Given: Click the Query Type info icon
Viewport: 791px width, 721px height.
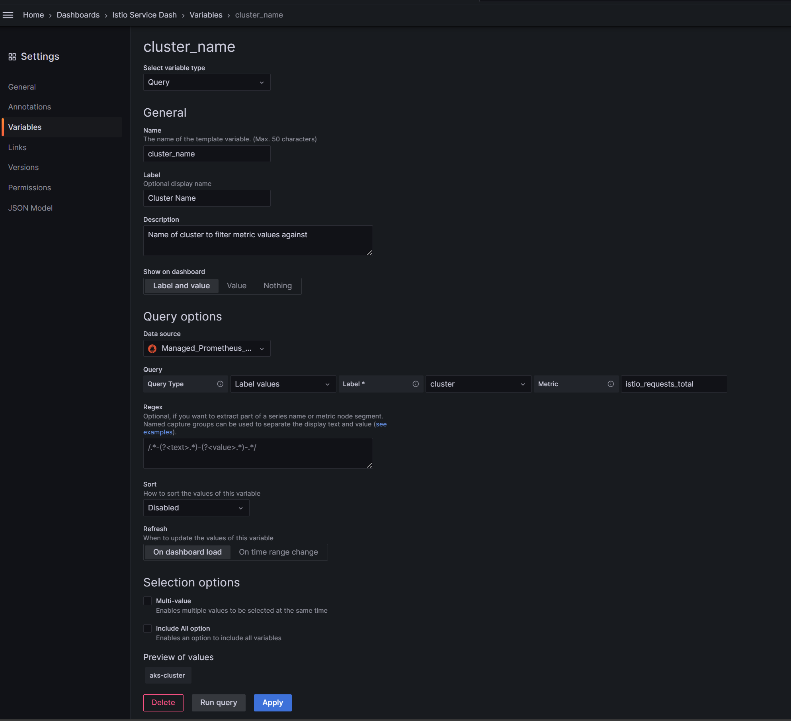Looking at the screenshot, I should click(x=220, y=384).
